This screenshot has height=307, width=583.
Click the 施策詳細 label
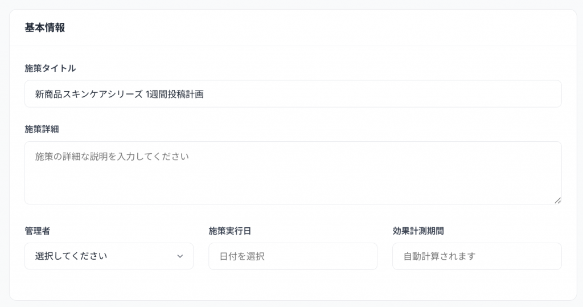pyautogui.click(x=42, y=129)
